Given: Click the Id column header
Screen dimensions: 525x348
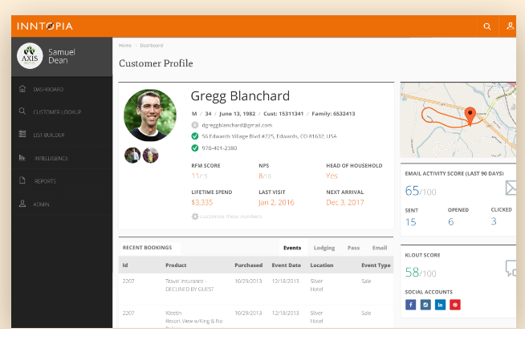Looking at the screenshot, I should pyautogui.click(x=125, y=265).
